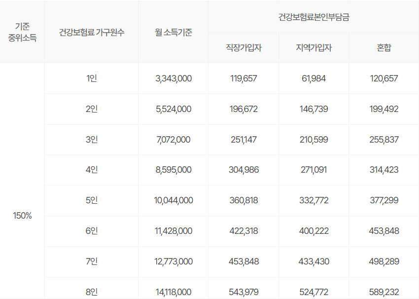
Task: Click the 월 소득기준 header
Action: coord(173,33)
